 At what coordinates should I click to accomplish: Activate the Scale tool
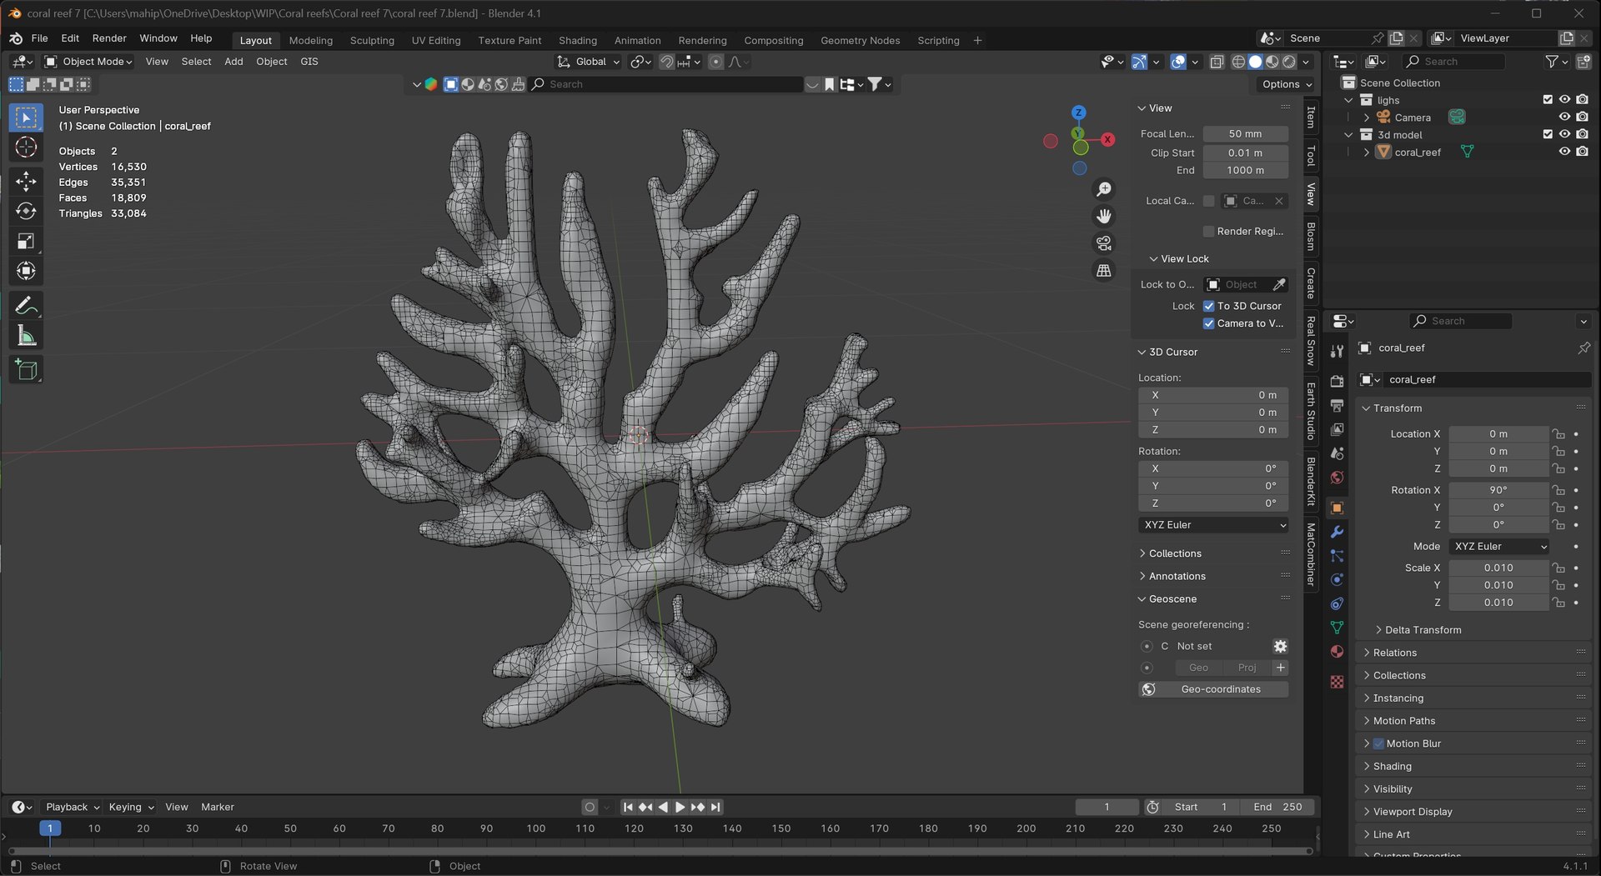(x=26, y=241)
